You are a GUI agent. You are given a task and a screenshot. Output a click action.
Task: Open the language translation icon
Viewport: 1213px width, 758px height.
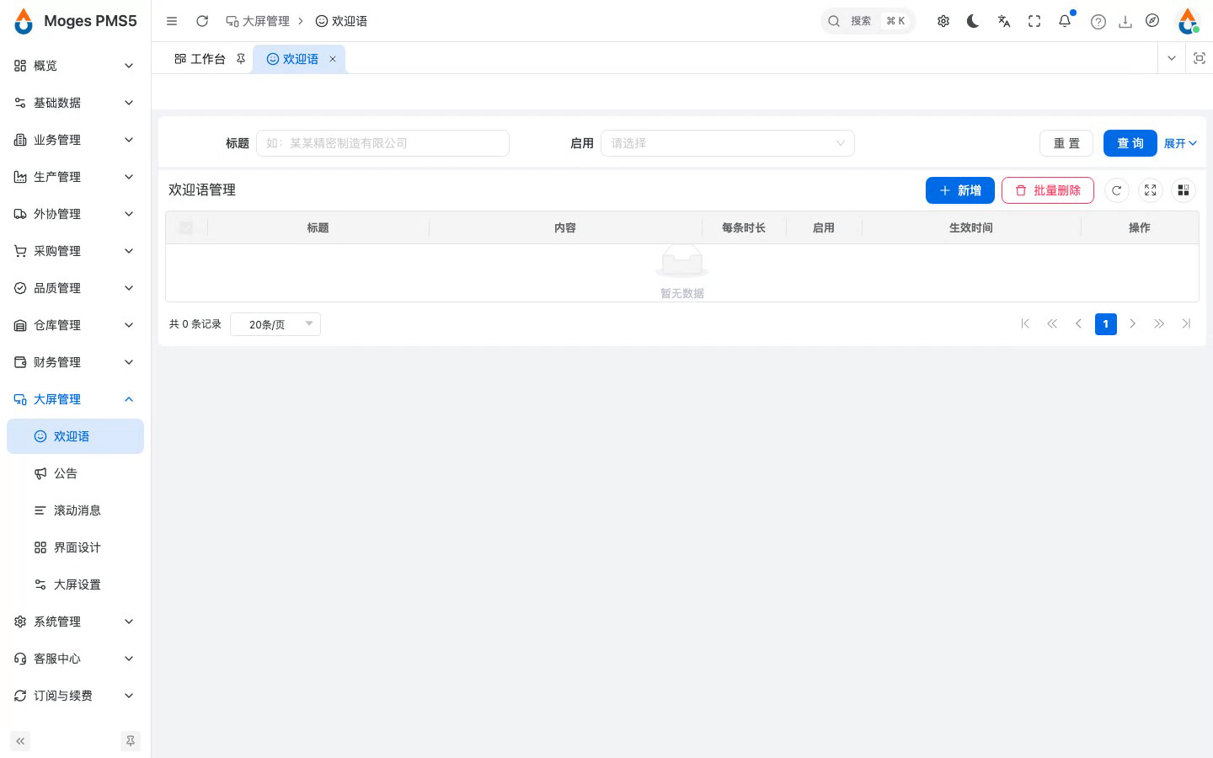(x=1004, y=21)
